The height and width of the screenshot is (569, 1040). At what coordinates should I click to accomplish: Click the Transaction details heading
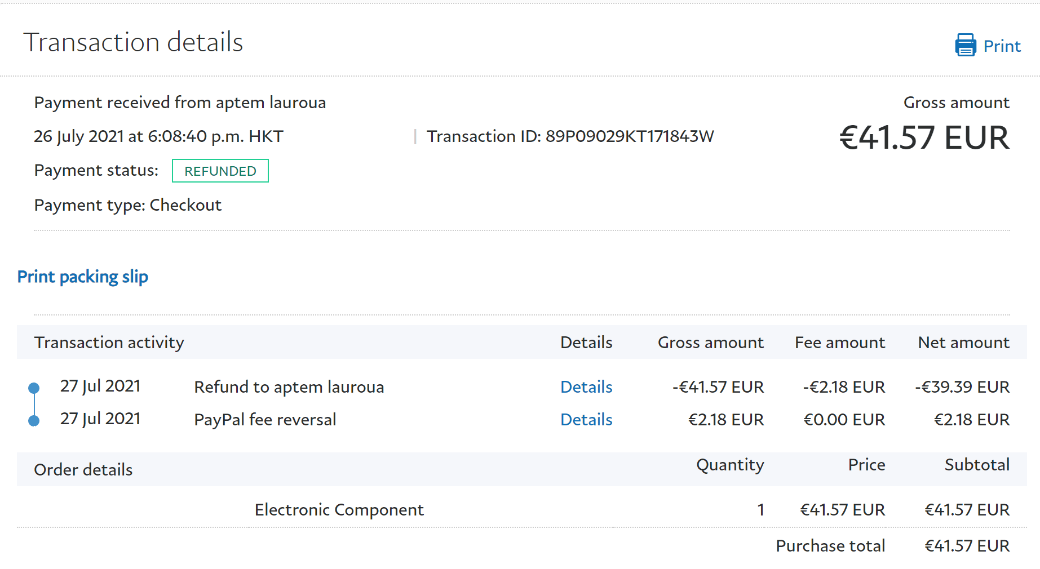(133, 42)
